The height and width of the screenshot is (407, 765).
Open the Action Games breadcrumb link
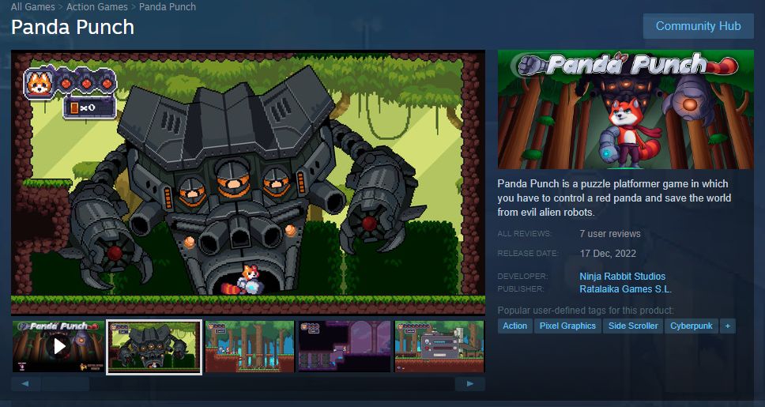[96, 7]
